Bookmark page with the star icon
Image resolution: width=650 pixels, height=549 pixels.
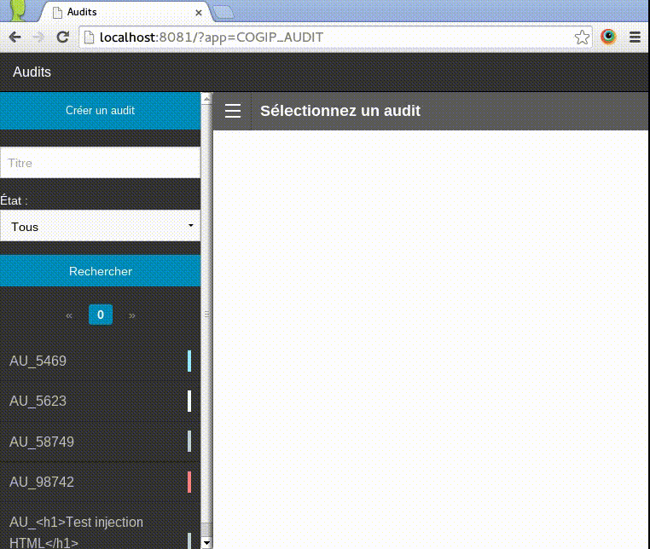[582, 38]
